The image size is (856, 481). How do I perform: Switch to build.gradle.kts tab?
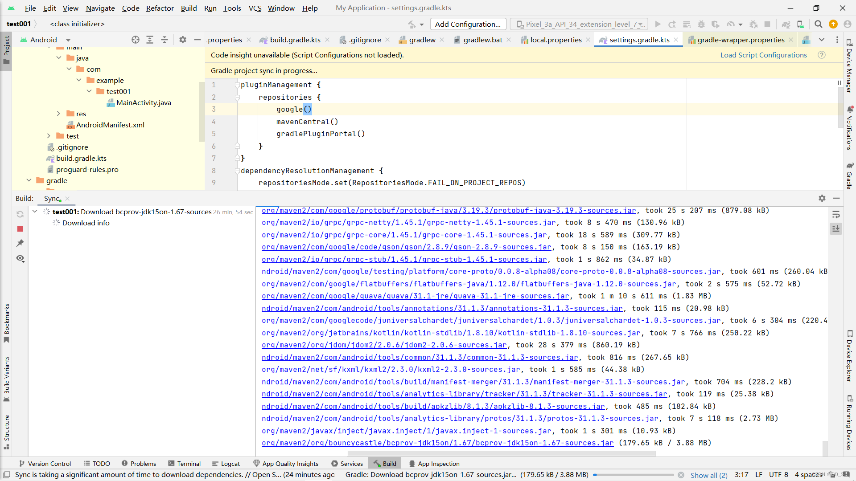click(295, 40)
